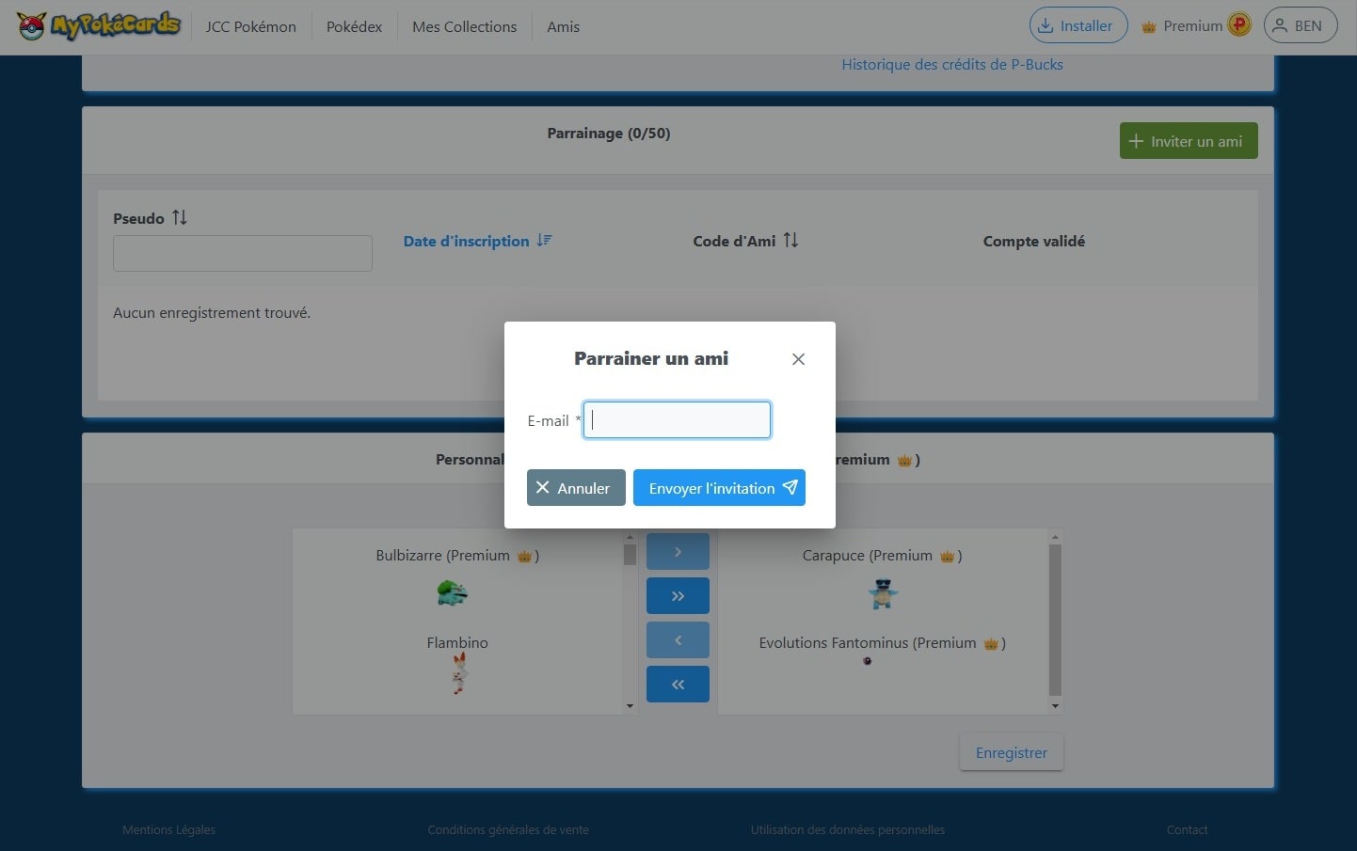1357x851 pixels.
Task: Send the invitation with Envoyer l'invitation
Action: tap(719, 487)
